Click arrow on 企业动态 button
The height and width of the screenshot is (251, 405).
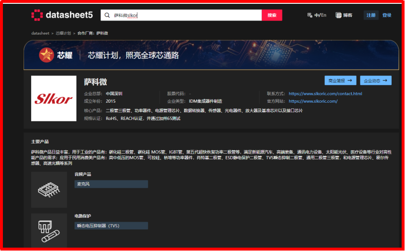point(385,81)
